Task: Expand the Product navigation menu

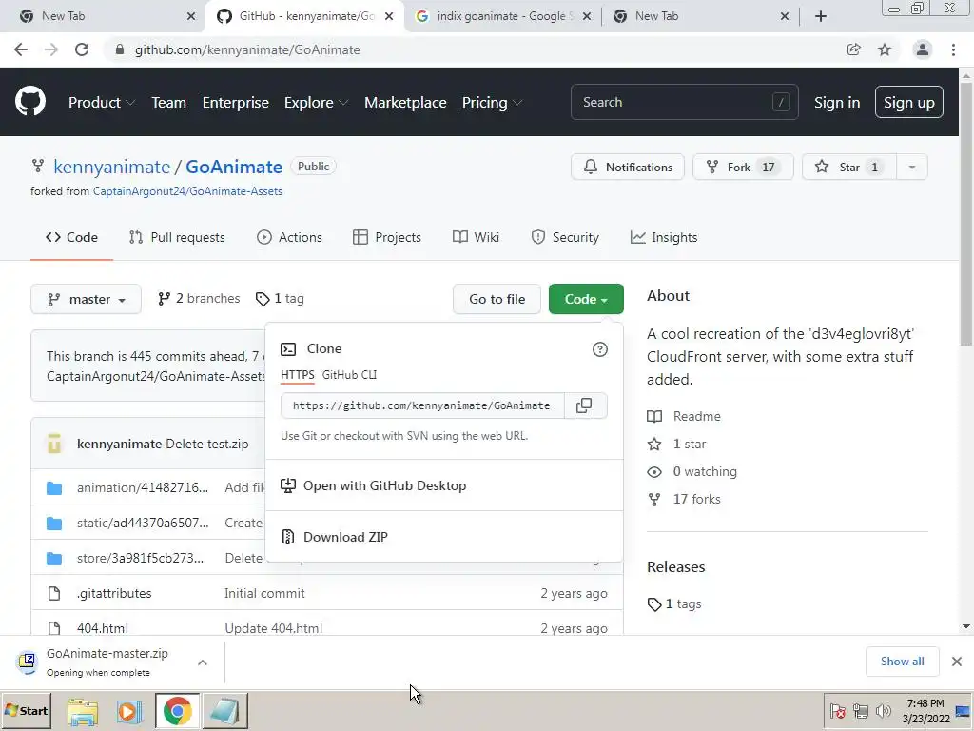Action: 101,103
